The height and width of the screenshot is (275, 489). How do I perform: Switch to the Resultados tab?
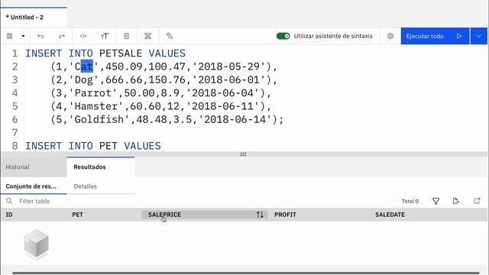pos(100,167)
